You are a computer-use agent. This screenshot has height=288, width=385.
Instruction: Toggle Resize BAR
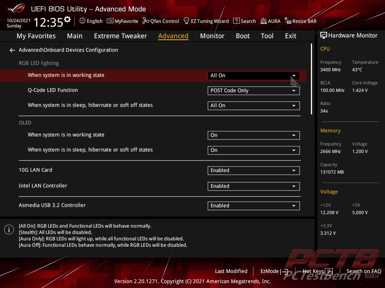pos(300,21)
